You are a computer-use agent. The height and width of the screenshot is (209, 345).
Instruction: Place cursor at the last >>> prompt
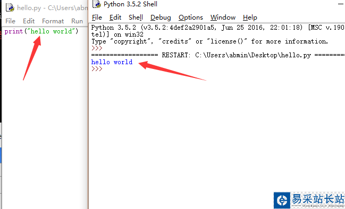97,69
